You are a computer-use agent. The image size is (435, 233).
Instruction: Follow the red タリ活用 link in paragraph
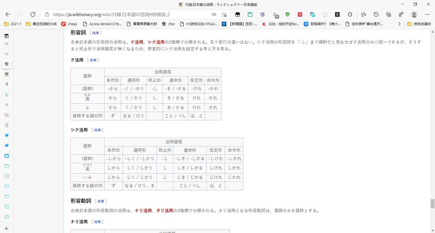point(165,211)
